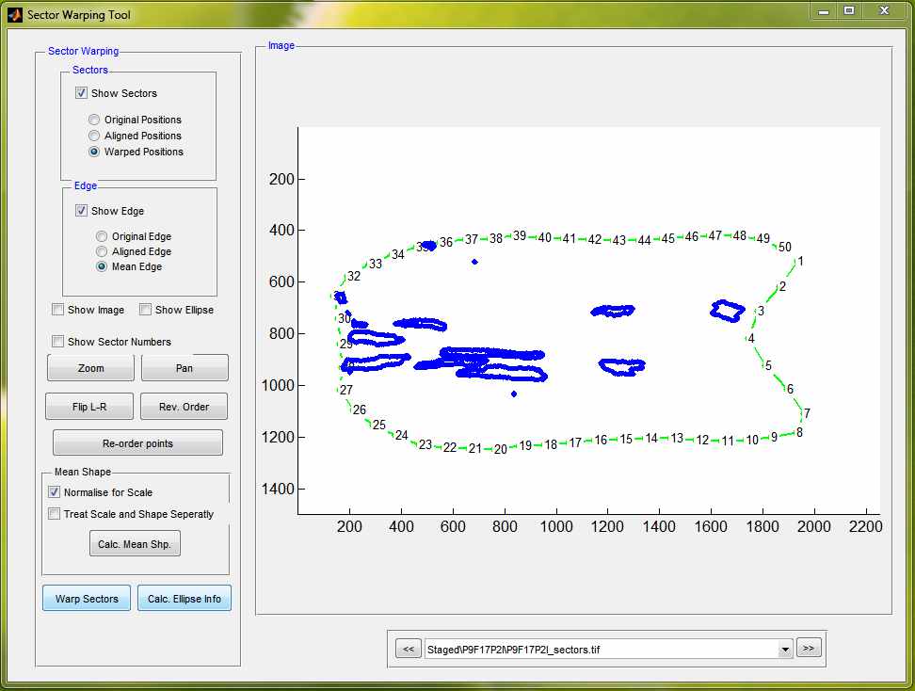Viewport: 915px width, 691px height.
Task: Tick the Show Ellipse checkbox
Action: (146, 310)
